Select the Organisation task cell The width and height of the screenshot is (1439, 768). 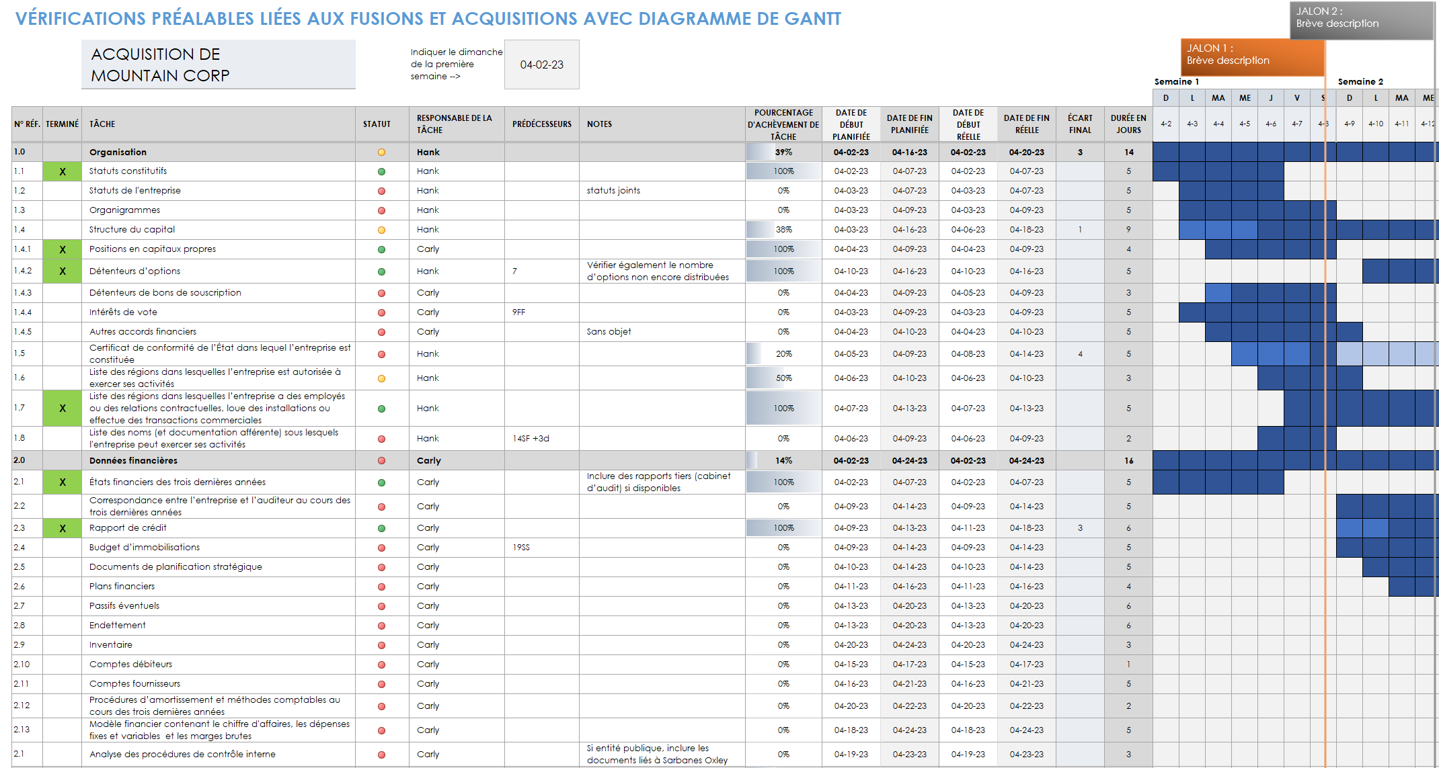tap(219, 153)
